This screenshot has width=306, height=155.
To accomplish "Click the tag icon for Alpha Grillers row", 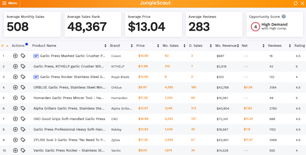I will 23,109.
